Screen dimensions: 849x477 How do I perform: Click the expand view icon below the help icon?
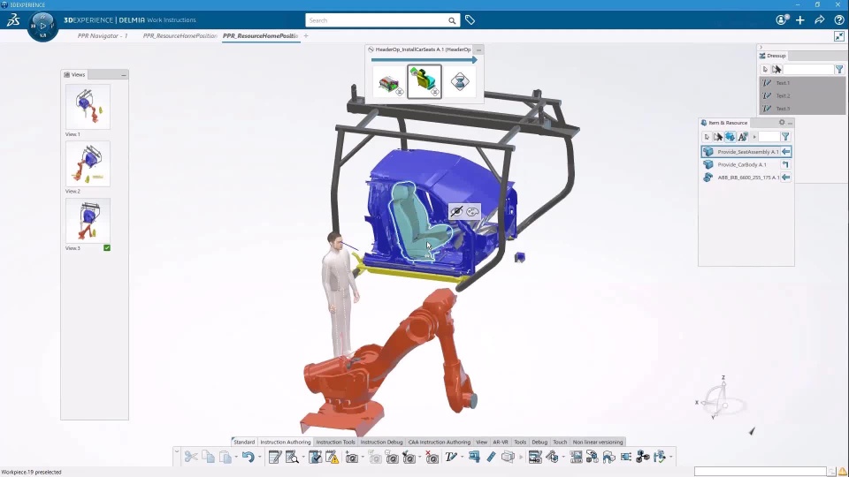tap(839, 36)
